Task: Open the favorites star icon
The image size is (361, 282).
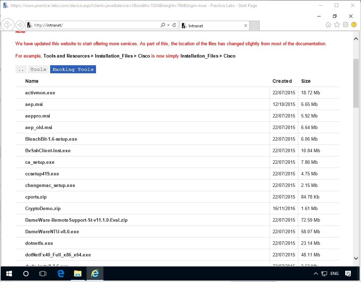Action: coord(337,25)
